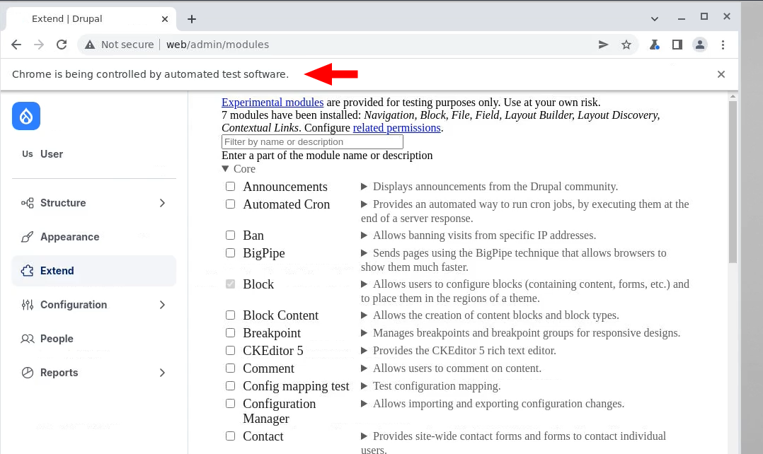Expand the Configuration Manager description triangle

tap(364, 404)
